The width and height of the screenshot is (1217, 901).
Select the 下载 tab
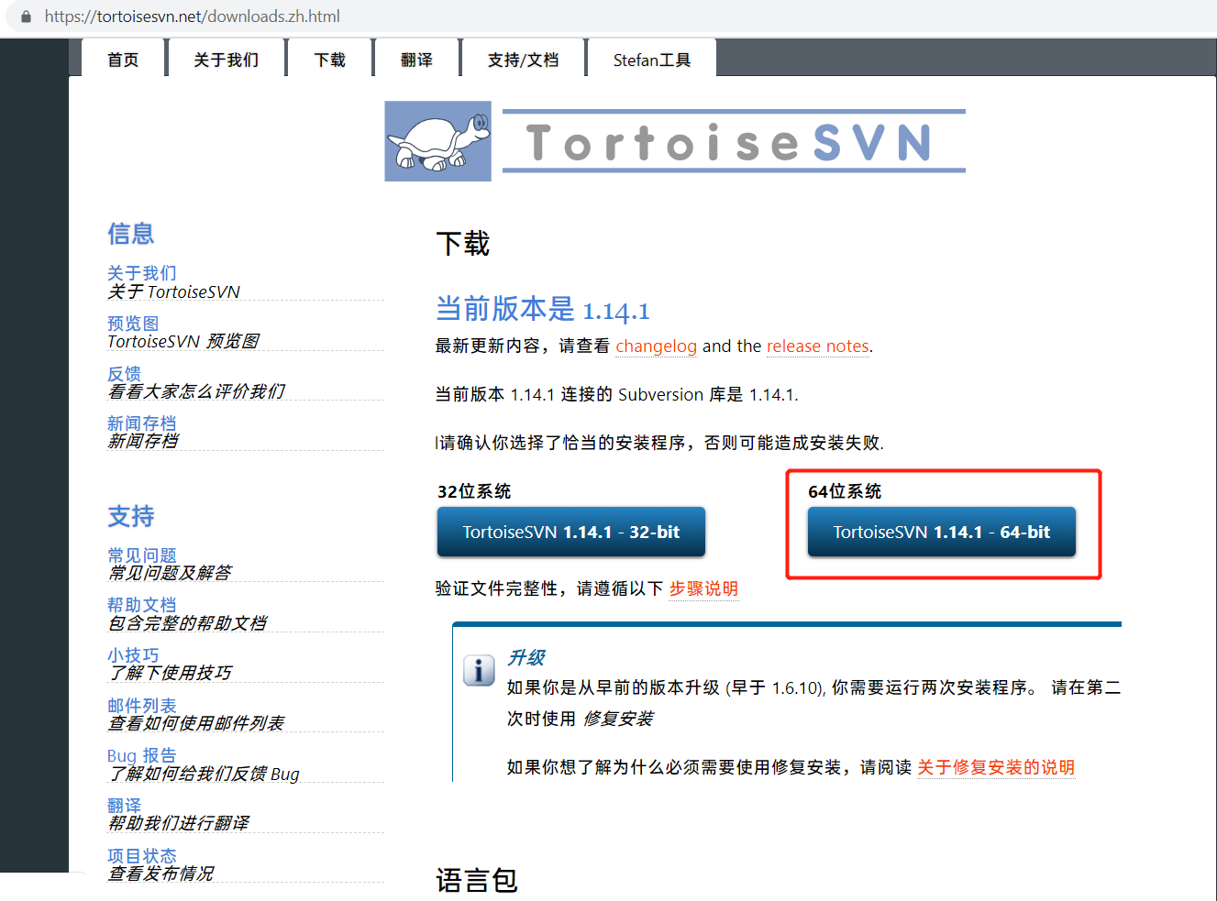pos(329,59)
